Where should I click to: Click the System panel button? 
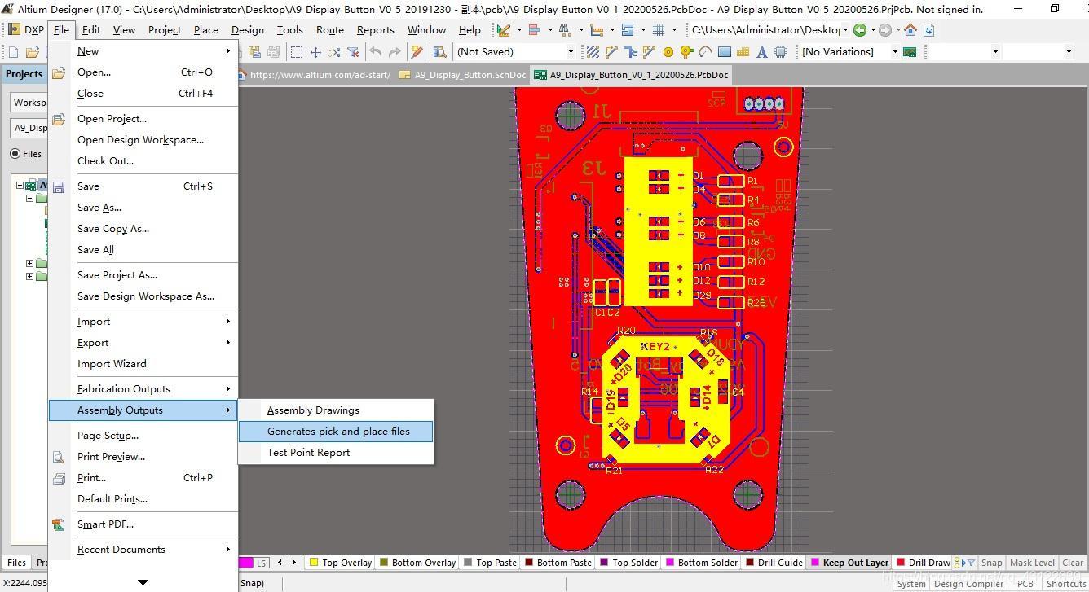pos(910,584)
